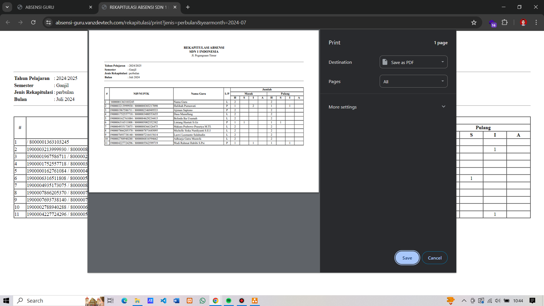This screenshot has width=544, height=306.
Task: Click the site information icon in address bar
Action: click(49, 22)
